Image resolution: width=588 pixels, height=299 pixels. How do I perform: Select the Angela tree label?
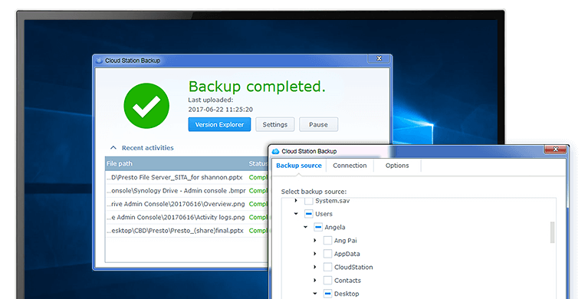335,228
